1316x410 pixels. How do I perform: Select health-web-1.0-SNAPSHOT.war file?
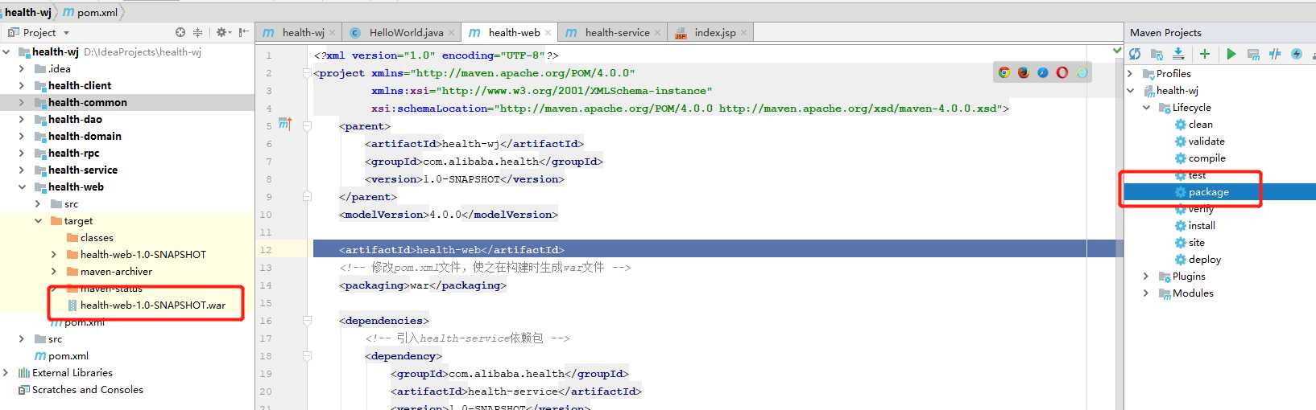coord(152,305)
